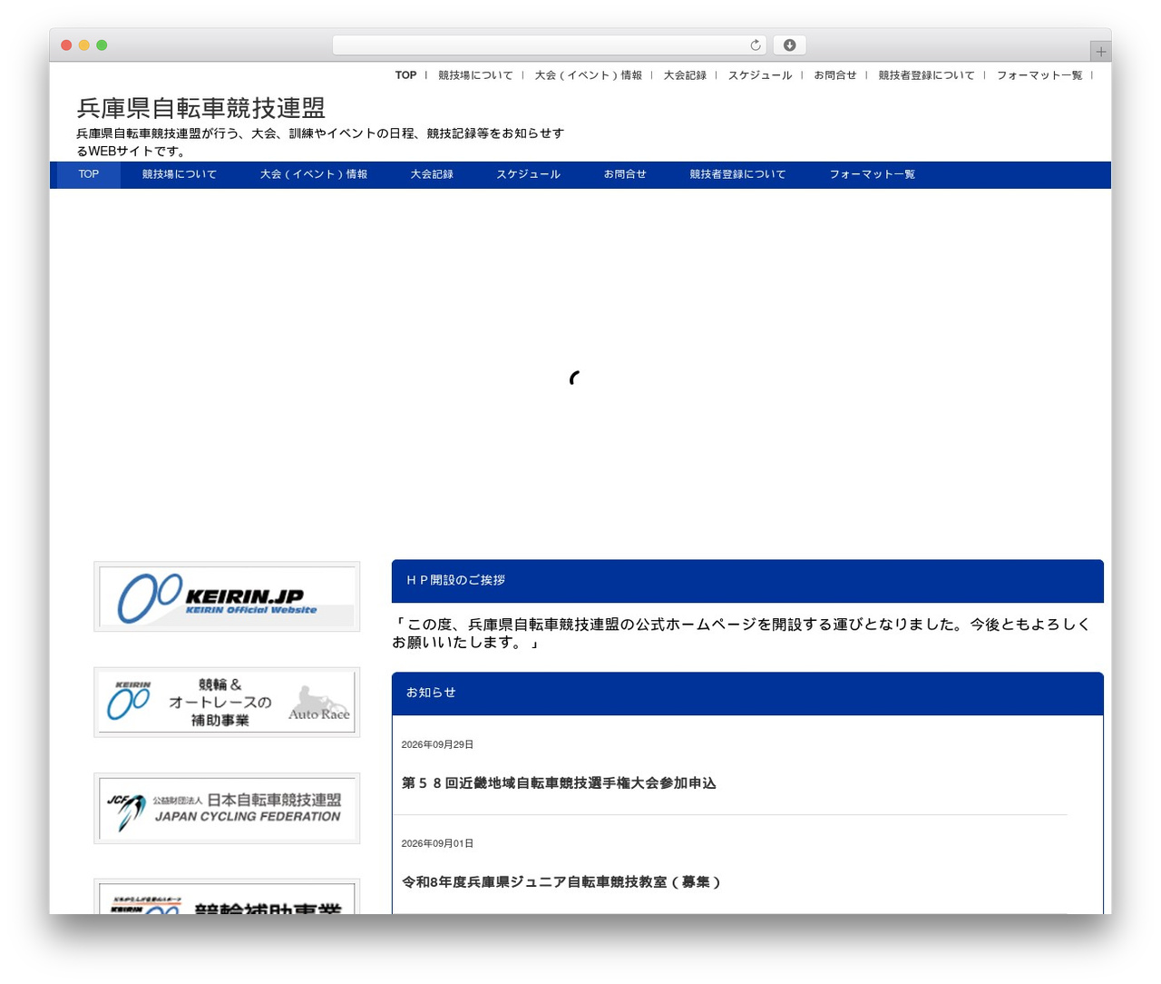Click the browser address bar

coord(549,45)
